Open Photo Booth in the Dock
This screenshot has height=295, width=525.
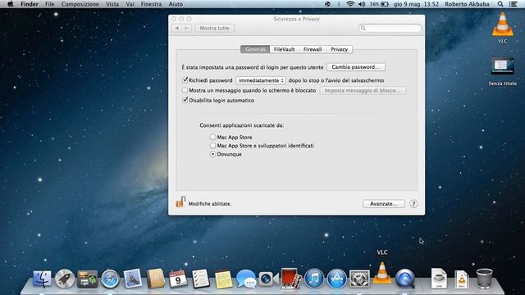[291, 279]
